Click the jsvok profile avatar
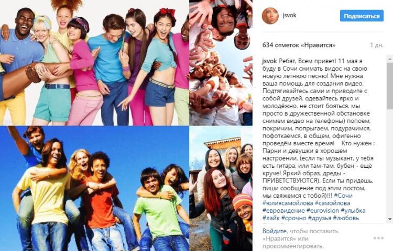The height and width of the screenshot is (251, 393). tap(270, 16)
